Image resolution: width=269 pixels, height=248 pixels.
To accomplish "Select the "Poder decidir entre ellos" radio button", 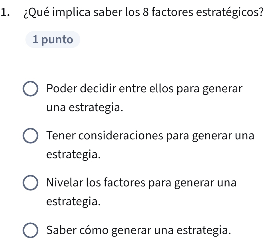I will (x=30, y=90).
